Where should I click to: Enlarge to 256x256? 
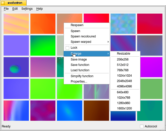125,59
